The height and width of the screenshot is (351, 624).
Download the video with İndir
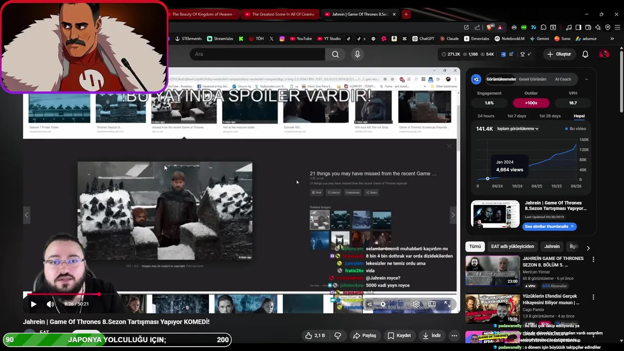432,335
